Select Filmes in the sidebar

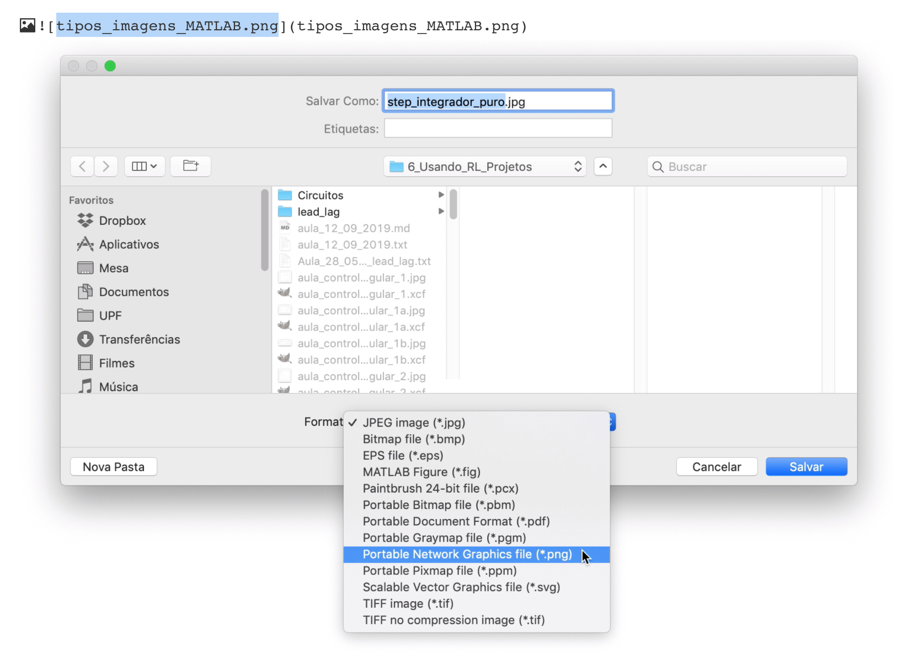tap(117, 363)
